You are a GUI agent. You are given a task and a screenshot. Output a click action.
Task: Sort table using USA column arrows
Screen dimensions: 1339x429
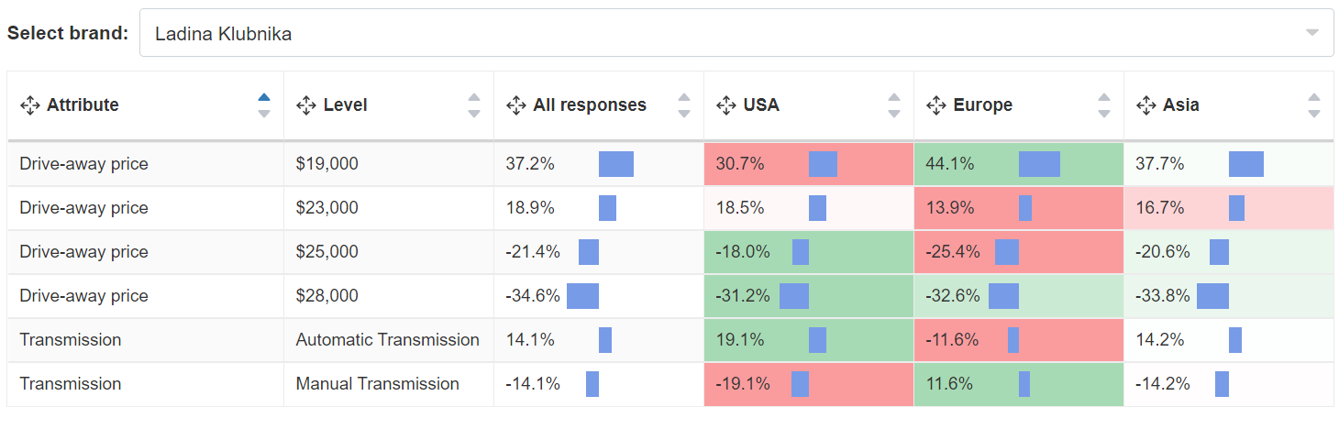coord(894,105)
